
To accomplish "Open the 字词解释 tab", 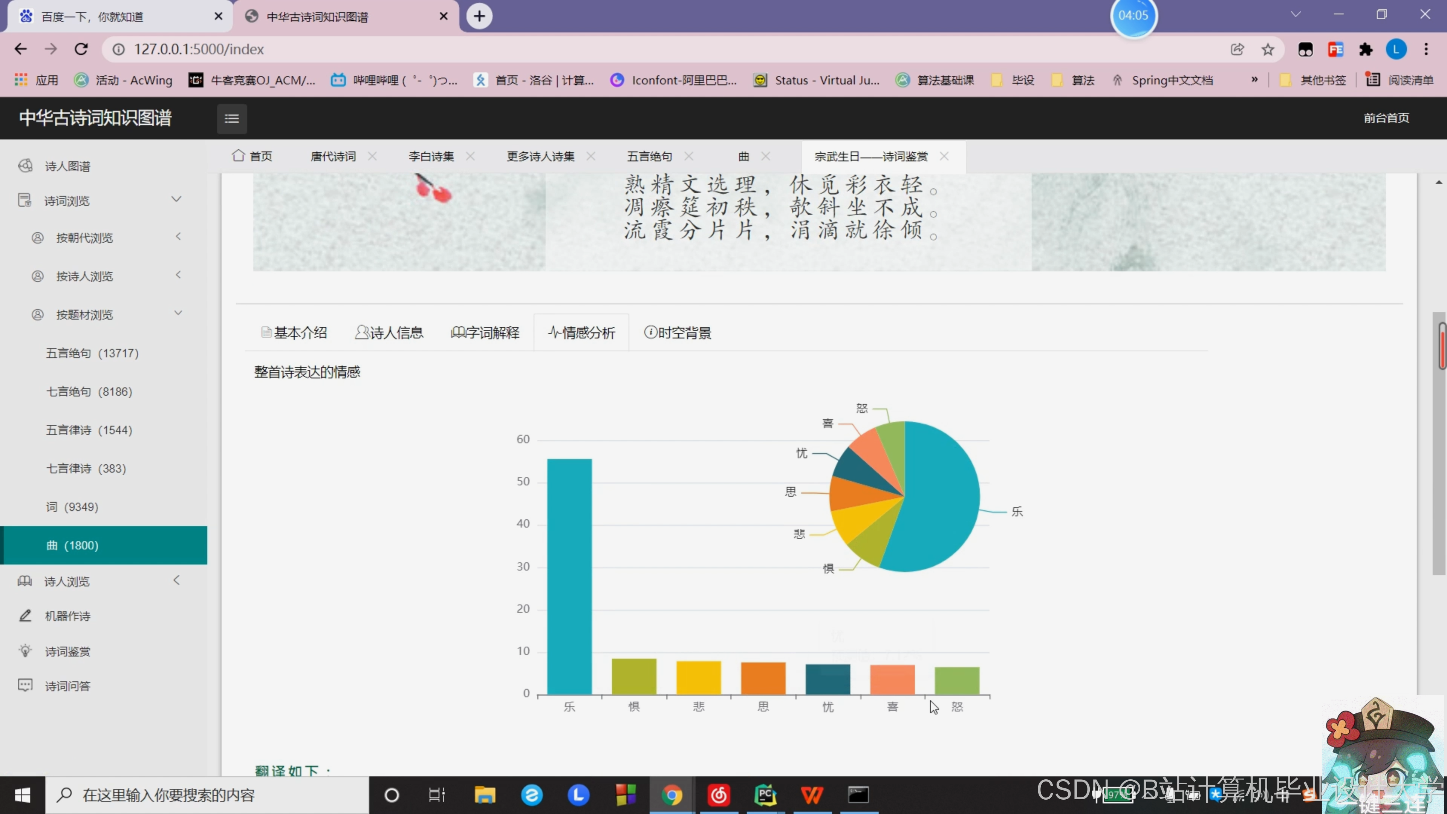I will point(485,333).
